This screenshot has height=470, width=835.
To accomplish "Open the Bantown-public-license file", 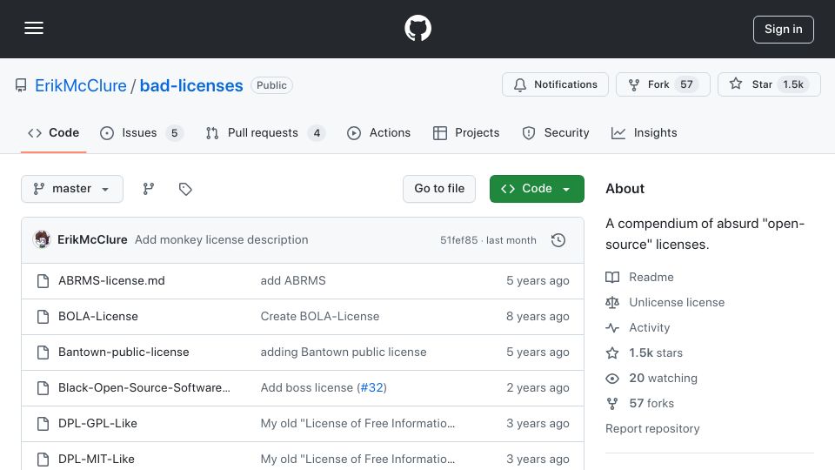I will pyautogui.click(x=124, y=352).
